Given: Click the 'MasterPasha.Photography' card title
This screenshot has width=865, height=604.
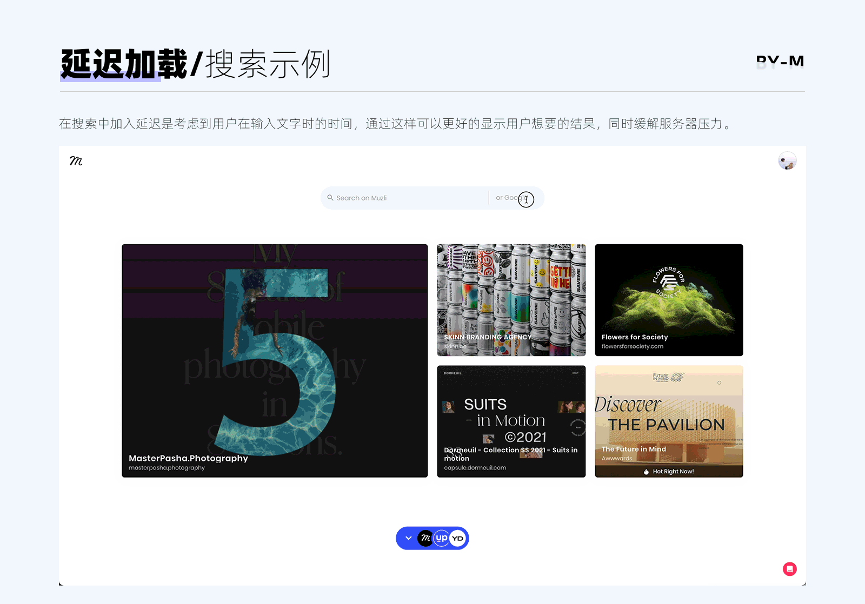Looking at the screenshot, I should point(188,458).
